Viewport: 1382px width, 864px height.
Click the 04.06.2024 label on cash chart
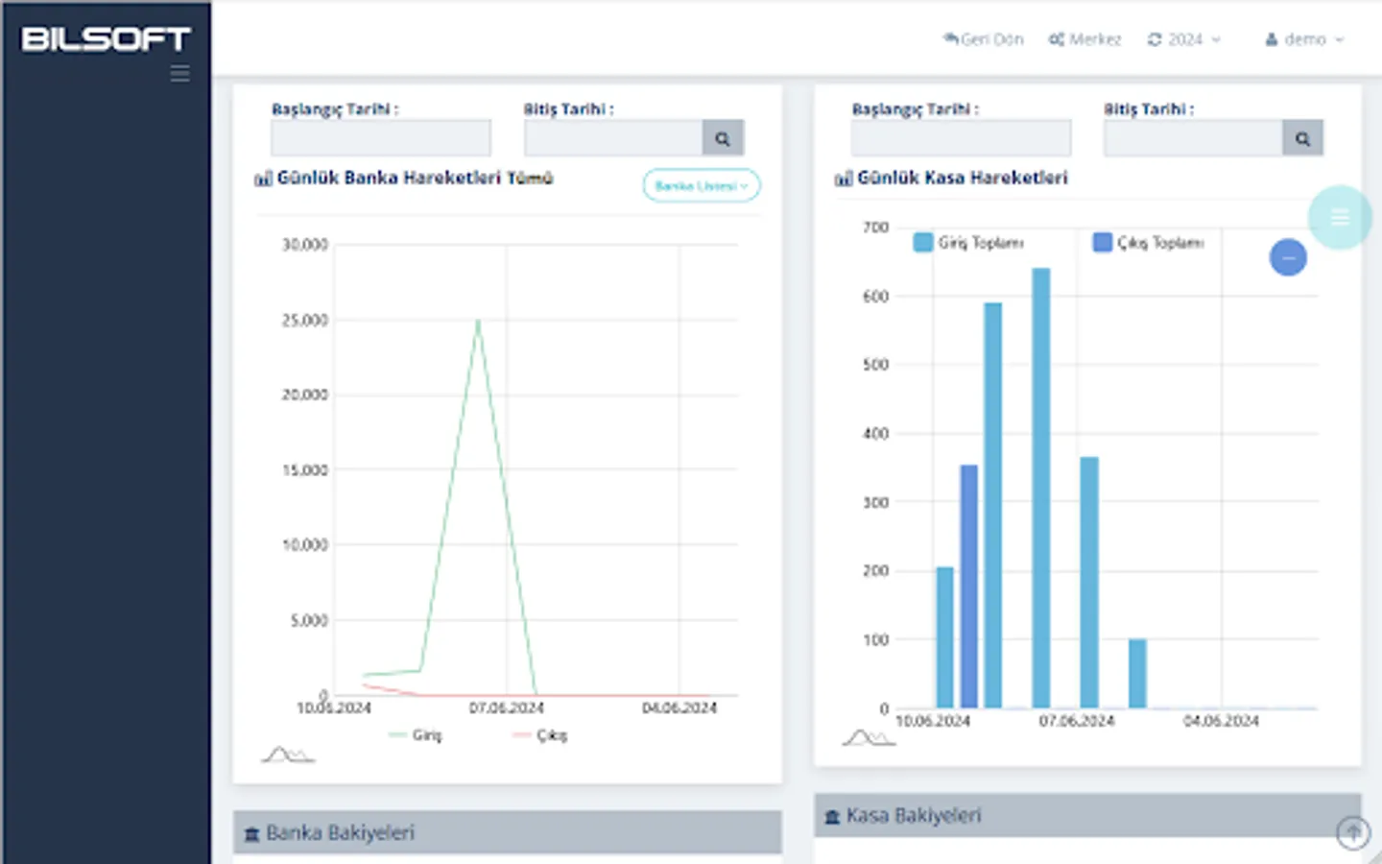point(1221,721)
